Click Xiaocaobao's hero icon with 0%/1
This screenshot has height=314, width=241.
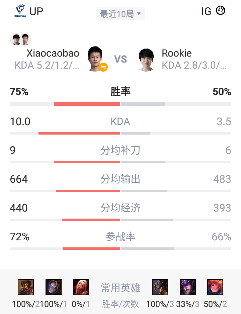click(81, 287)
